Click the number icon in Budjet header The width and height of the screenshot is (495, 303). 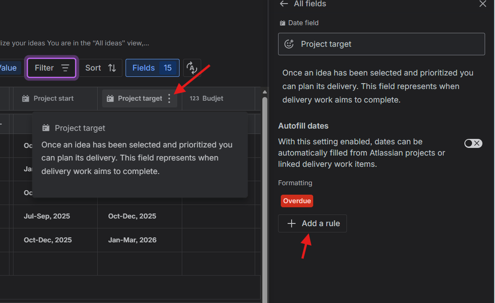194,99
